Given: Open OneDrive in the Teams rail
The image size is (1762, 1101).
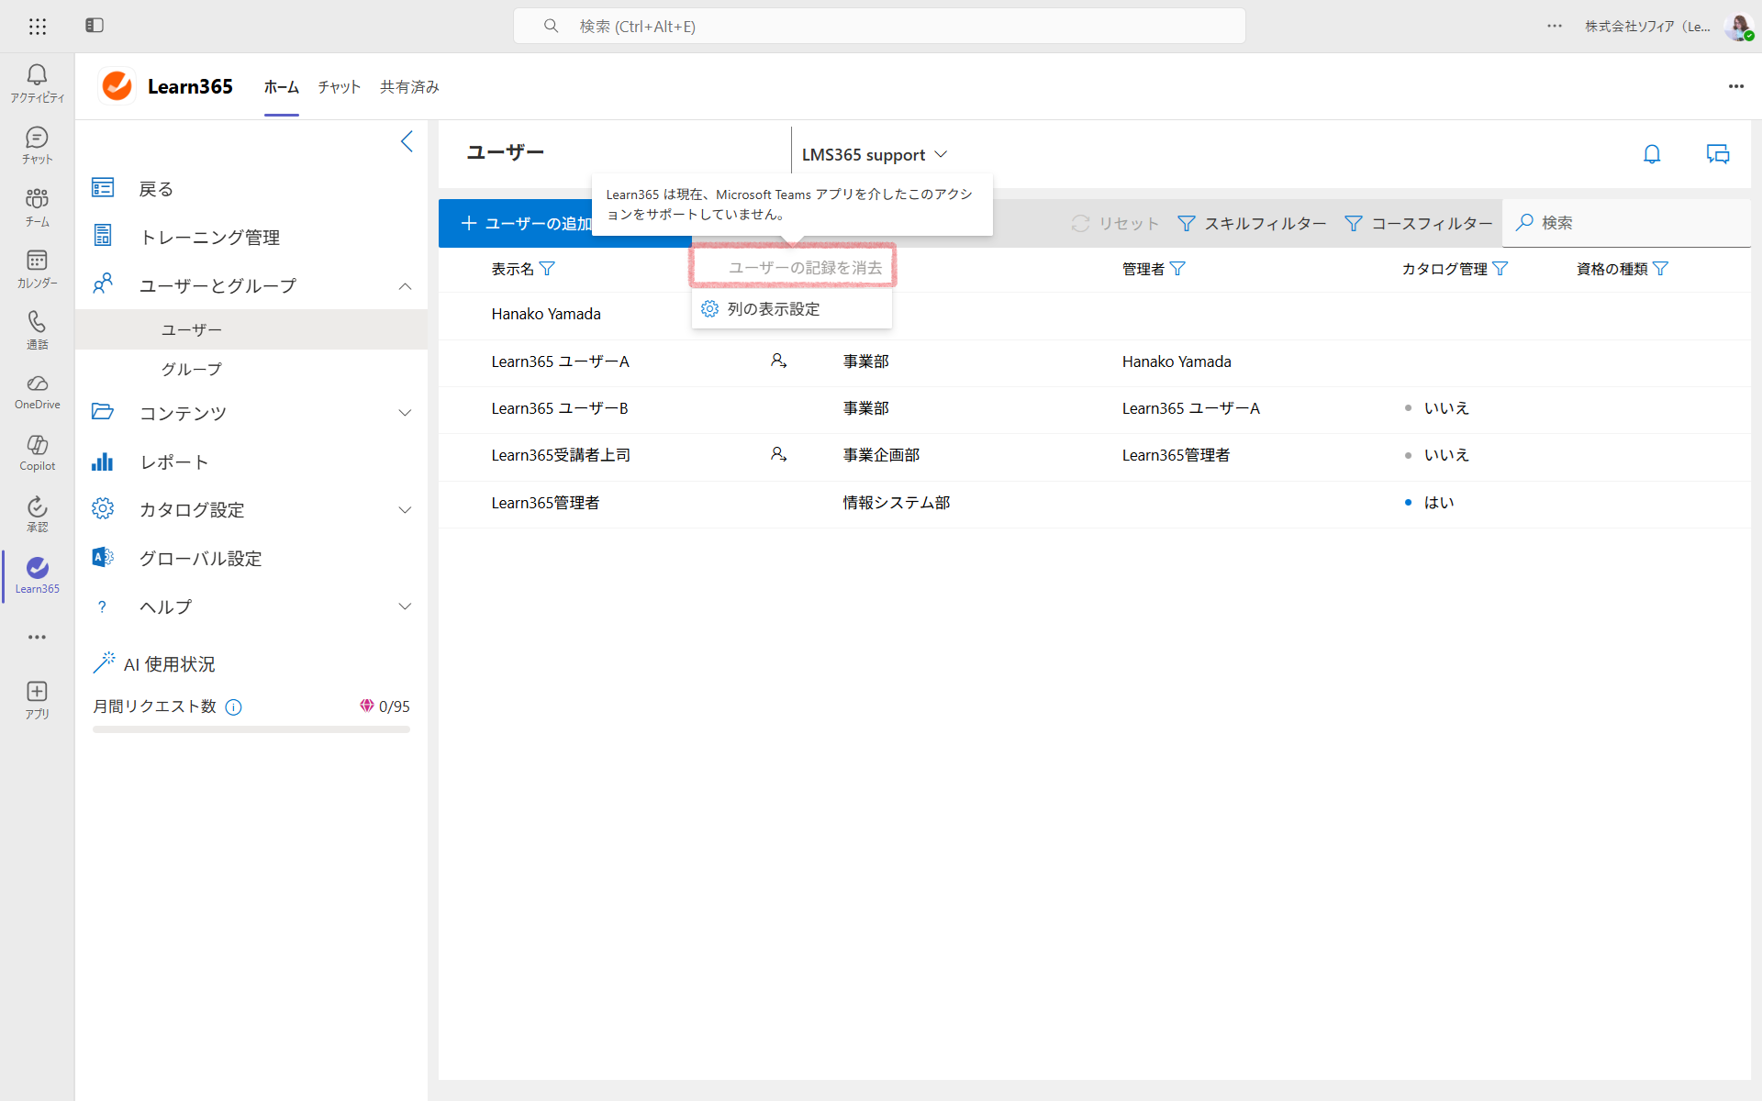Looking at the screenshot, I should [x=38, y=392].
